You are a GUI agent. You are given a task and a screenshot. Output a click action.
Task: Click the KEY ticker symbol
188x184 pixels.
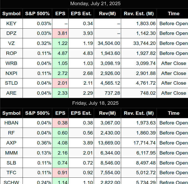tap(11, 23)
